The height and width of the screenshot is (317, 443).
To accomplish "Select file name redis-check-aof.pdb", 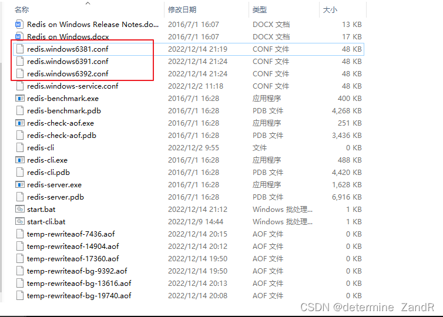I will click(x=62, y=136).
